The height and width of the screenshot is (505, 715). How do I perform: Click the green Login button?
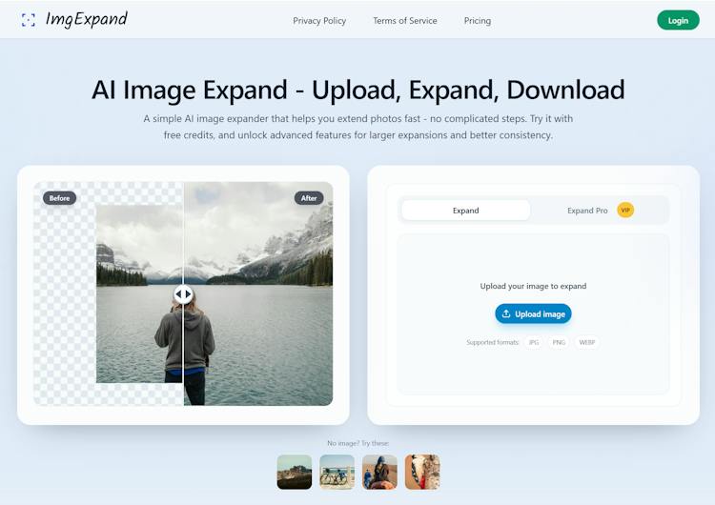click(678, 21)
